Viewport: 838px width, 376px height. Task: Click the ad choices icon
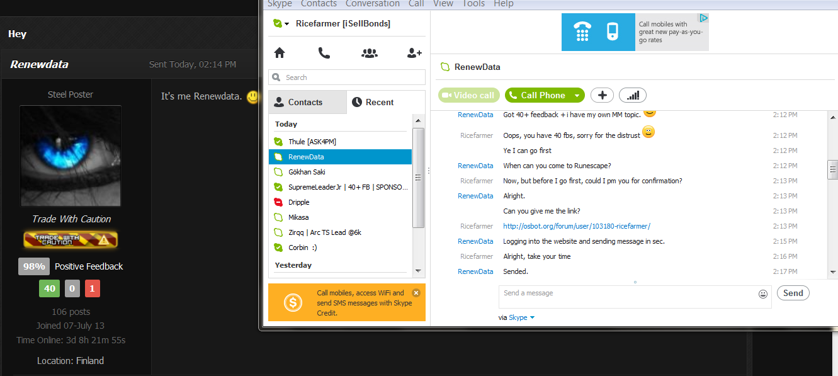704,18
